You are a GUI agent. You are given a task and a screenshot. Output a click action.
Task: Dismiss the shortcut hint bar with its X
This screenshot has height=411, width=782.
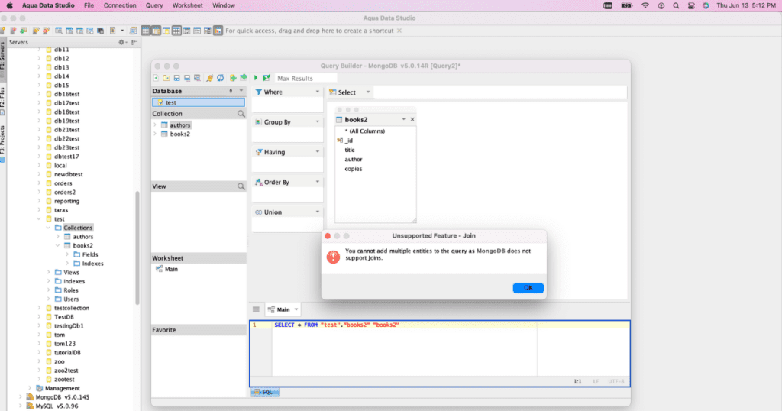point(399,31)
